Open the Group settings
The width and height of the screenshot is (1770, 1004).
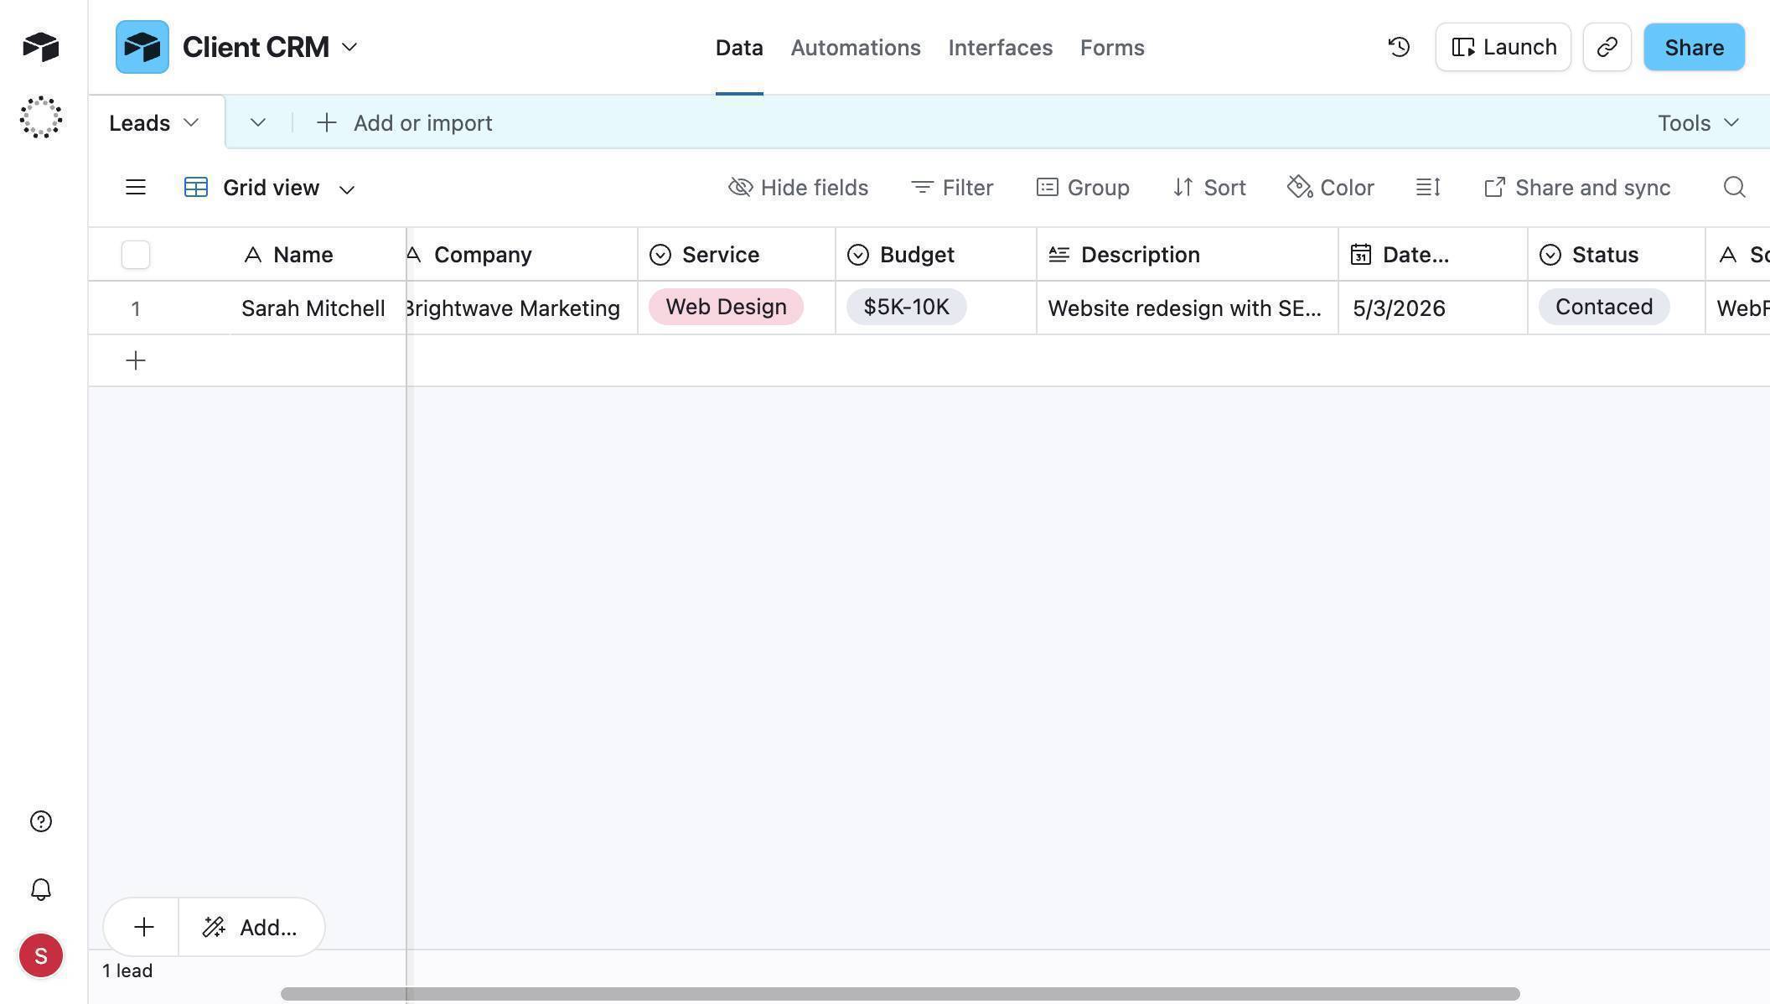(x=1082, y=187)
